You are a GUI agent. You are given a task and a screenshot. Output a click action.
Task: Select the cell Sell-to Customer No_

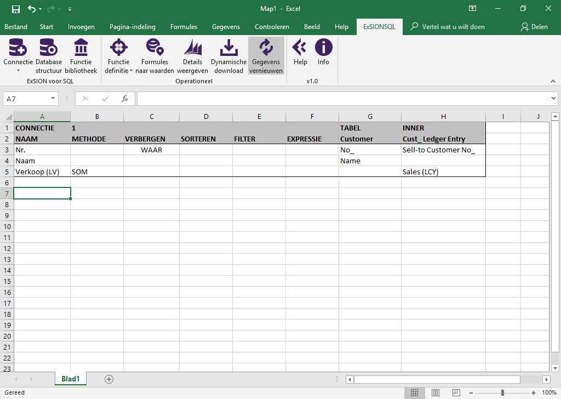[443, 150]
